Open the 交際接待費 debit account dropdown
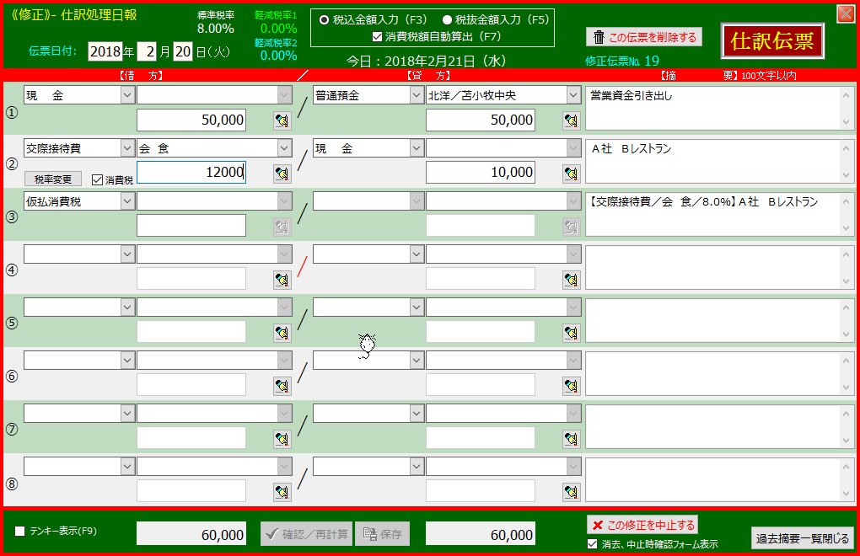This screenshot has height=556, width=860. point(126,148)
